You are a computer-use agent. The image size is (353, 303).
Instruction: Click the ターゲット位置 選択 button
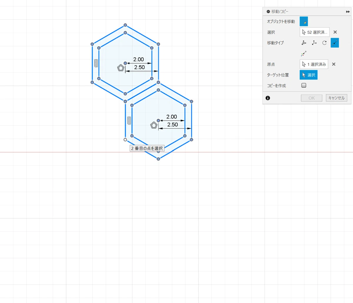coord(309,75)
